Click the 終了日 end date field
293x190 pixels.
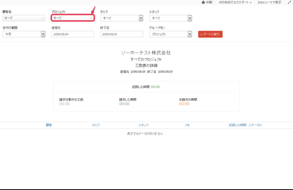pos(122,34)
